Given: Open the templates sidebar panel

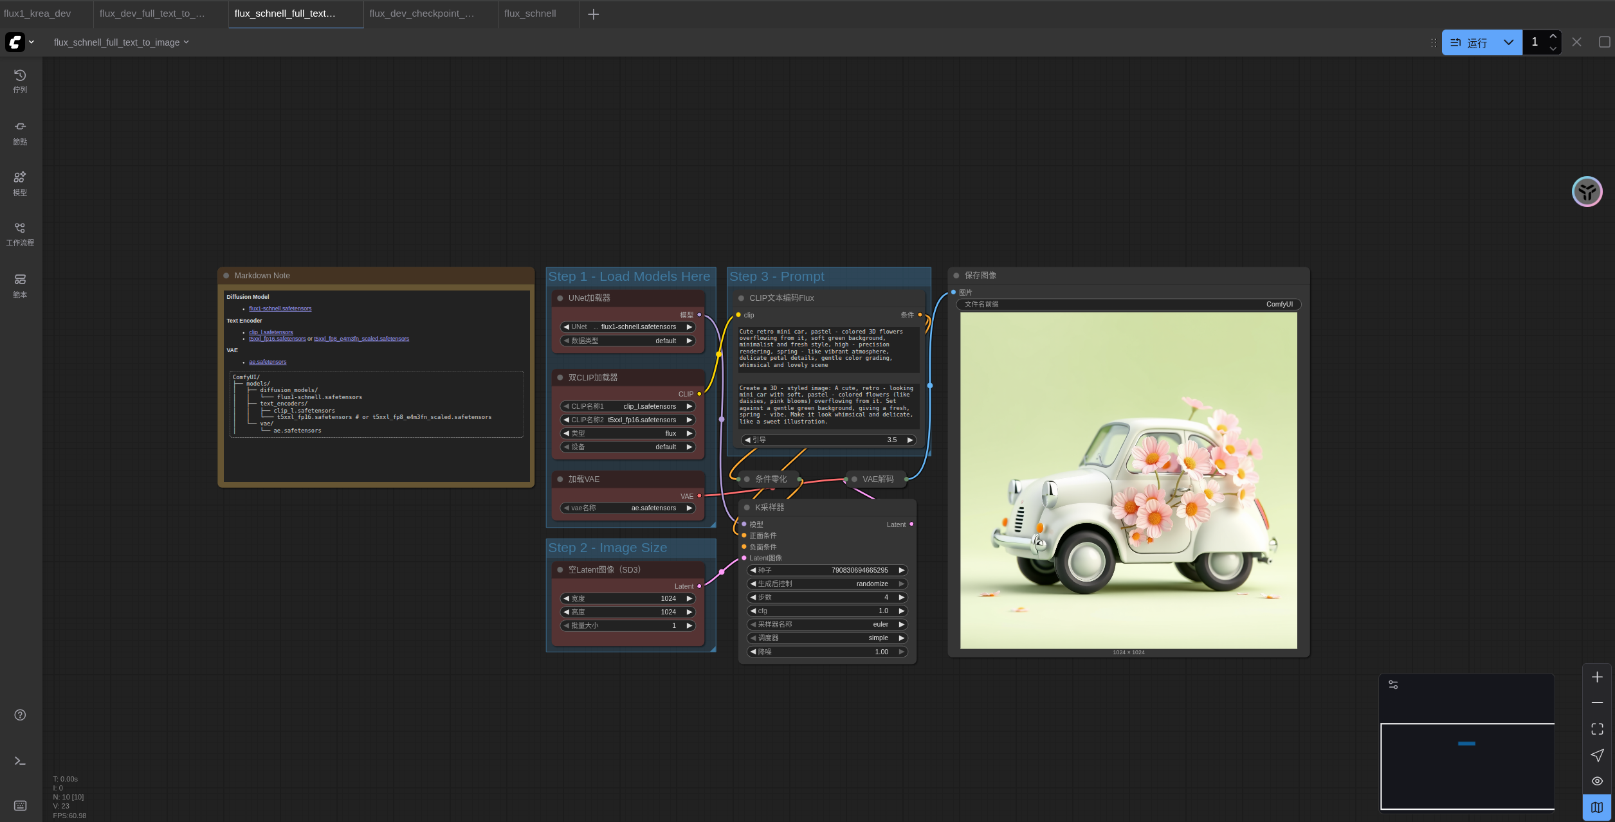Looking at the screenshot, I should coord(20,286).
